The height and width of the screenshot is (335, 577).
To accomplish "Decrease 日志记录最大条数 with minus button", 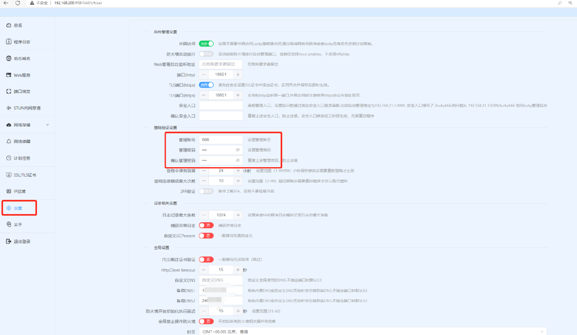I will 204,215.
